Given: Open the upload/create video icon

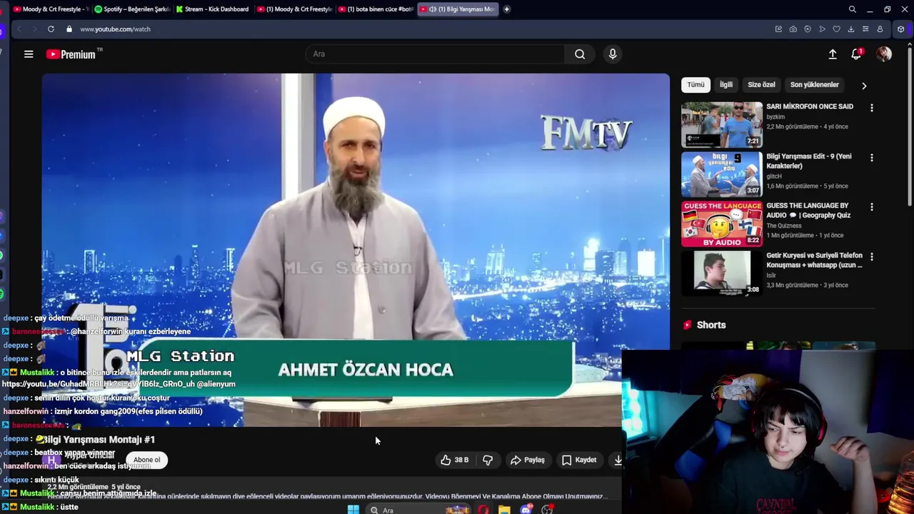Looking at the screenshot, I should [833, 54].
